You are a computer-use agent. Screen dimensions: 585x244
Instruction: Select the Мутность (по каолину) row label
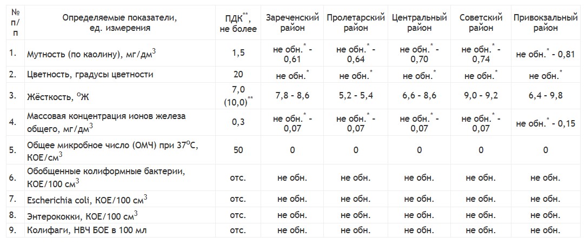point(91,54)
